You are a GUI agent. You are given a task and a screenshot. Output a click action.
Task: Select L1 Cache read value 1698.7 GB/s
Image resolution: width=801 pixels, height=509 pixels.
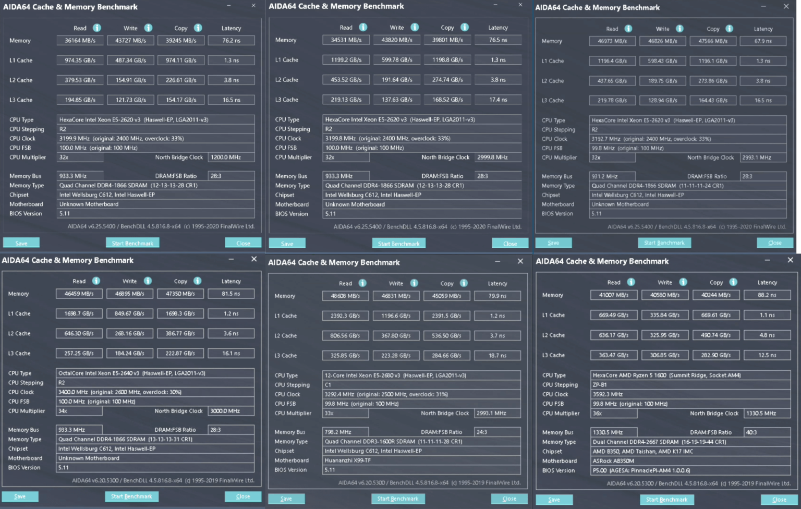point(79,313)
